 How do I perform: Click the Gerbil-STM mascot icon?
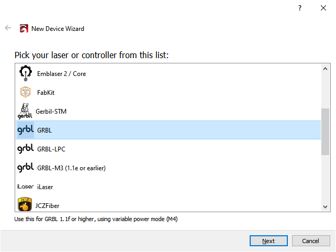tap(25, 111)
